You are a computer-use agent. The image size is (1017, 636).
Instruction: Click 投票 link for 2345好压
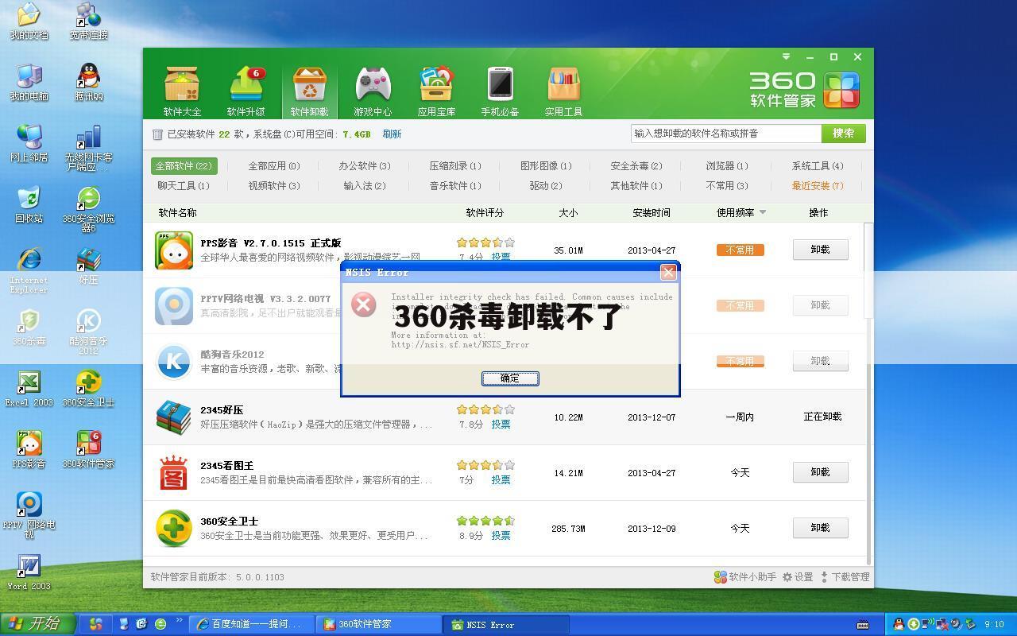(x=501, y=425)
